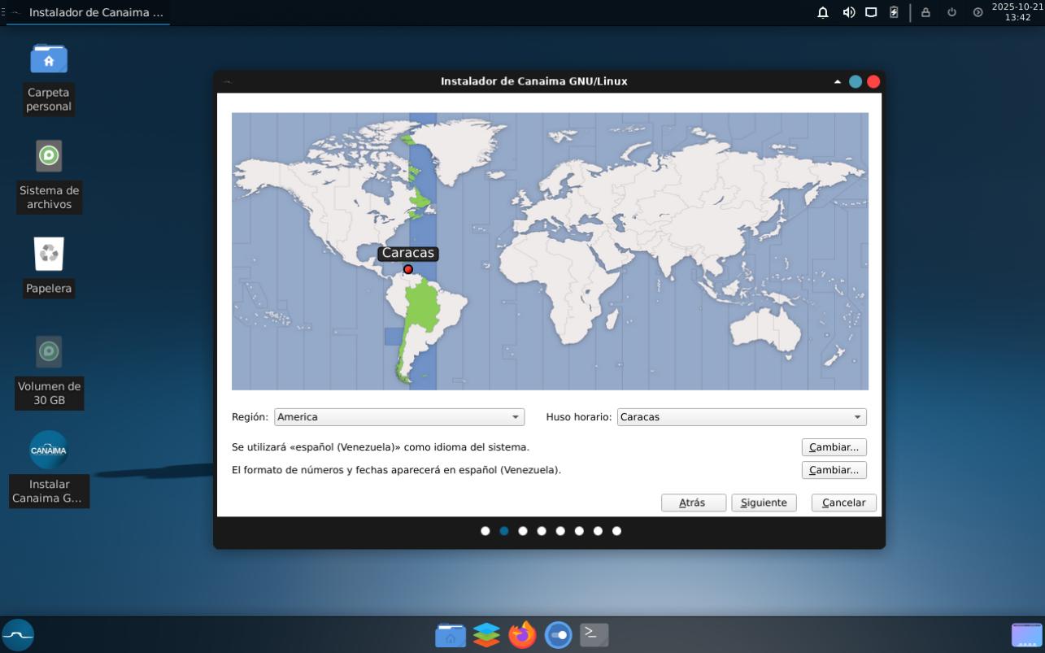Select the Instalador de Canaima taskbar window item
The width and height of the screenshot is (1045, 653).
click(x=95, y=12)
